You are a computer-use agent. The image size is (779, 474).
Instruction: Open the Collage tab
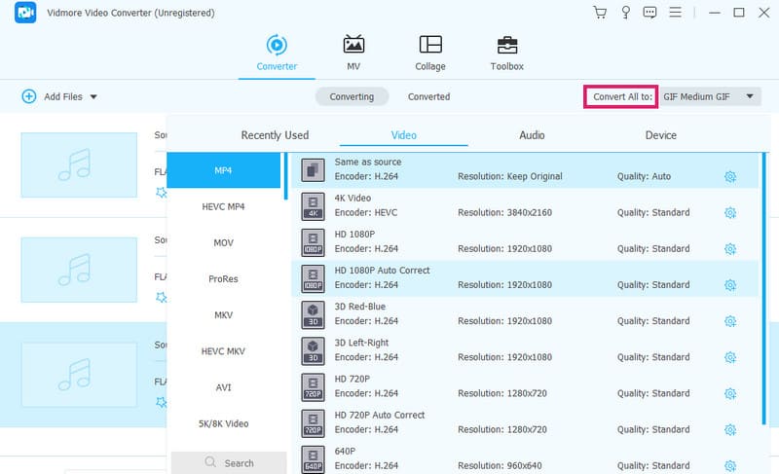tap(429, 53)
